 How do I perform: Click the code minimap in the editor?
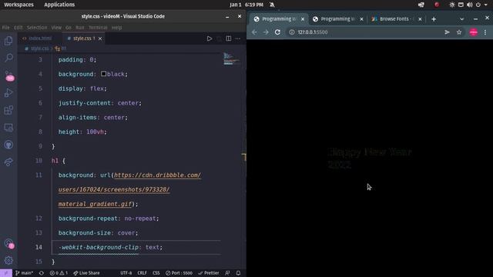[231, 59]
